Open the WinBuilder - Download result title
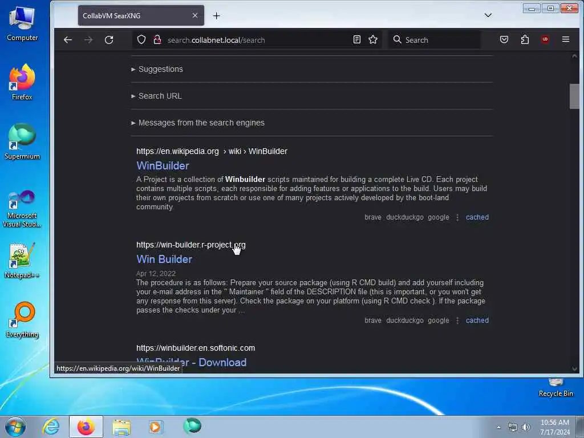 tap(192, 362)
